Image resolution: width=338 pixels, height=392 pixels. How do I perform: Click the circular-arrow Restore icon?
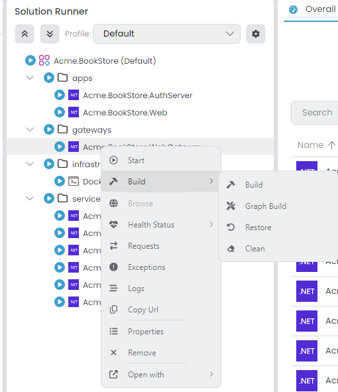pos(231,227)
